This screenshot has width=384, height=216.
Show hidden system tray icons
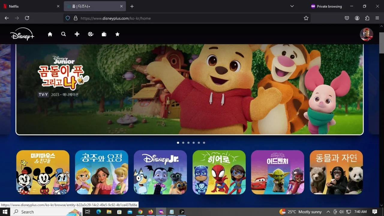click(328, 212)
